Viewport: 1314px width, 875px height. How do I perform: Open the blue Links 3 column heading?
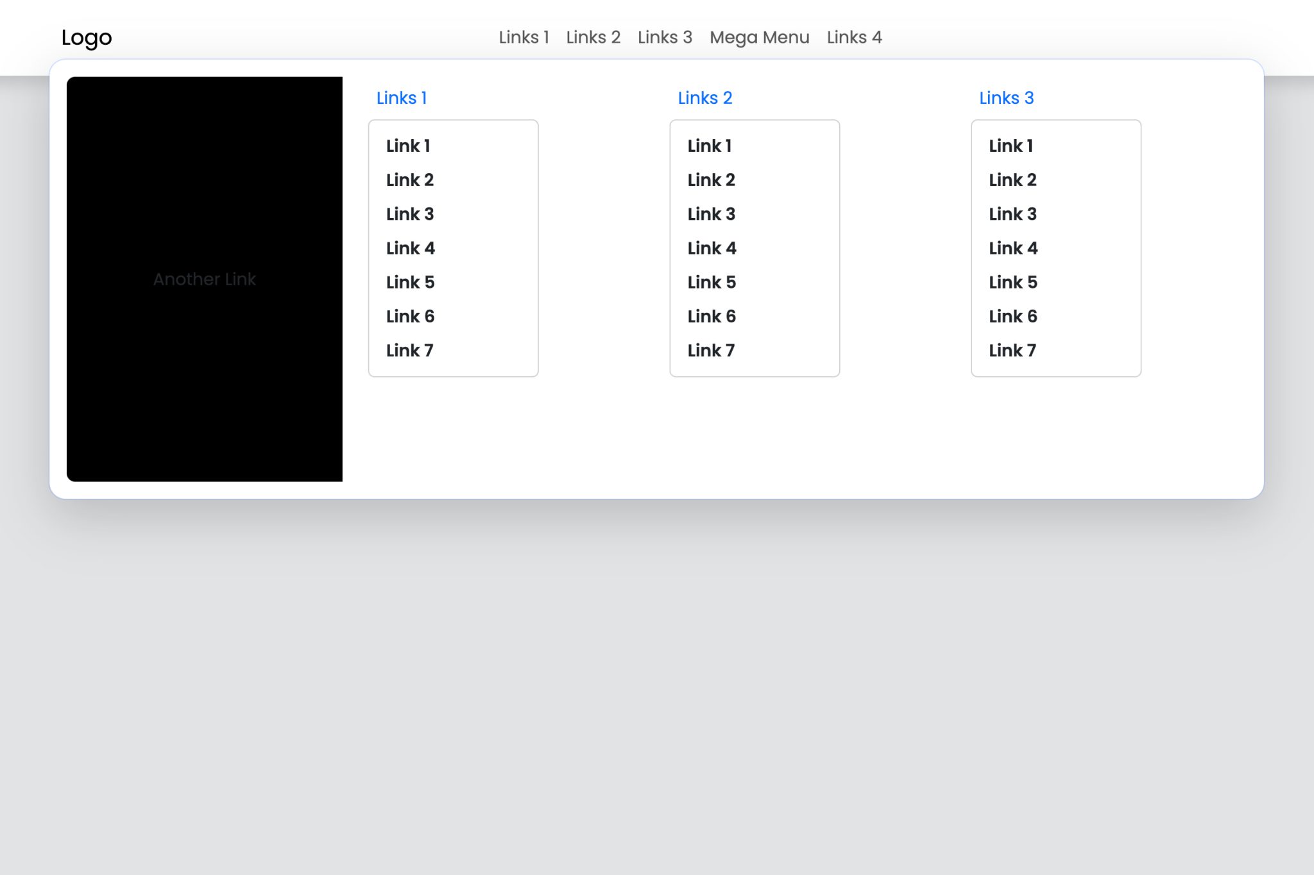(1006, 97)
